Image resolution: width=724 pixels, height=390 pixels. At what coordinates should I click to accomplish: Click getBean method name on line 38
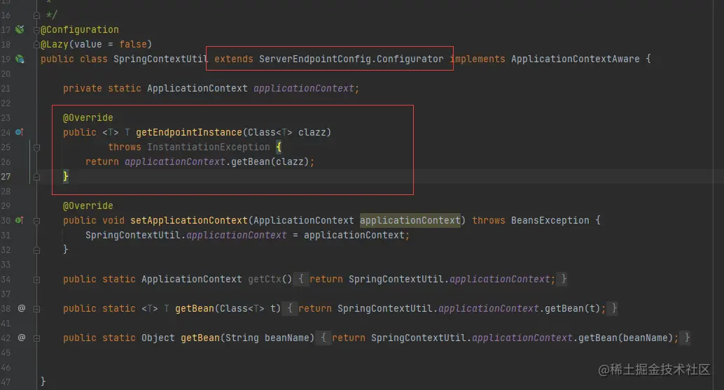(x=195, y=308)
